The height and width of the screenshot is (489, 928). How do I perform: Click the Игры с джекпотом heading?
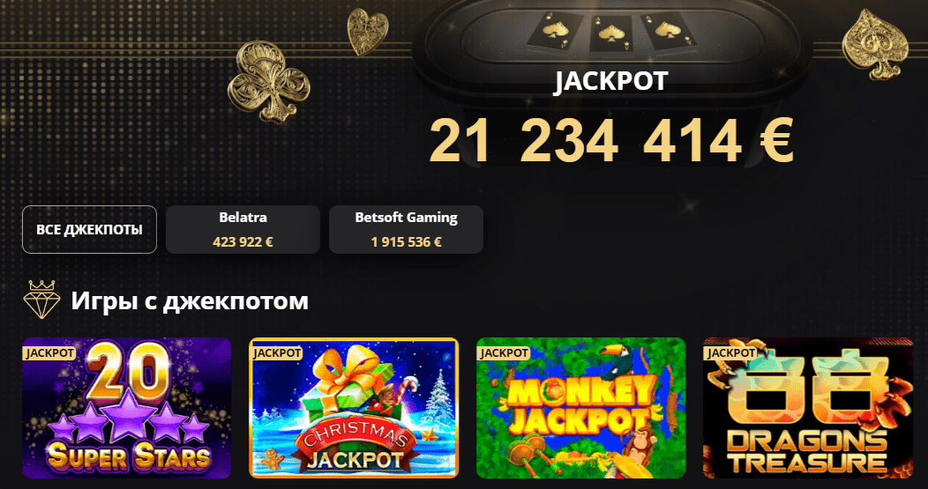(x=190, y=301)
